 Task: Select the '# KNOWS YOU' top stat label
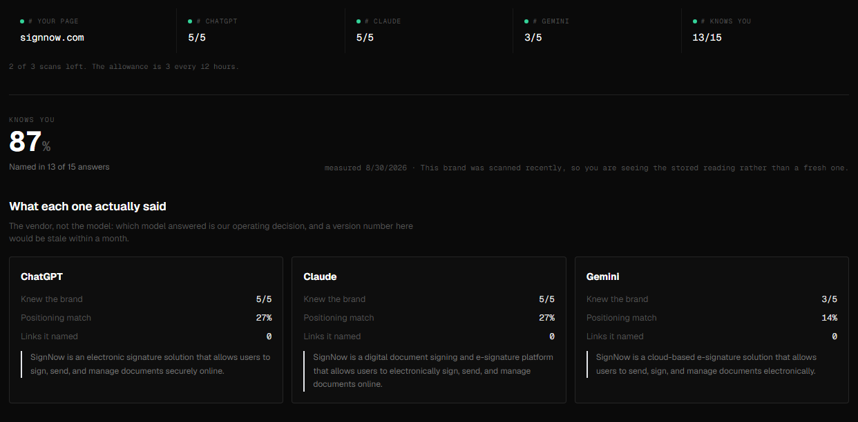click(725, 21)
